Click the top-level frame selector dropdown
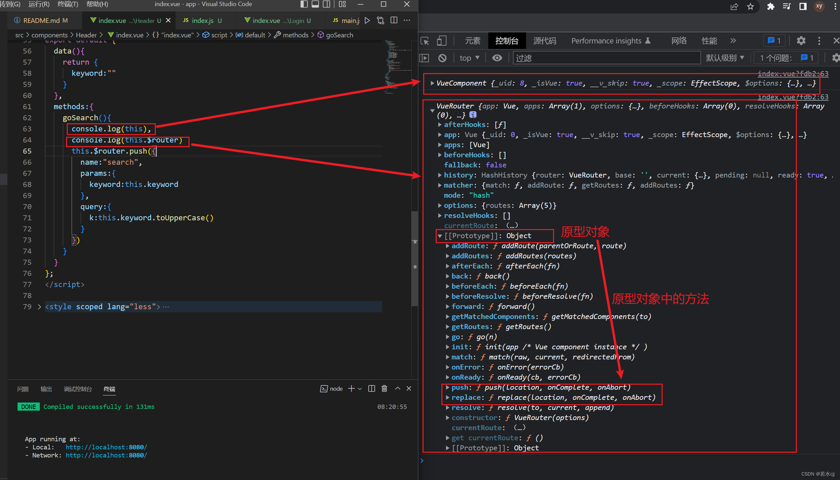 click(x=469, y=58)
